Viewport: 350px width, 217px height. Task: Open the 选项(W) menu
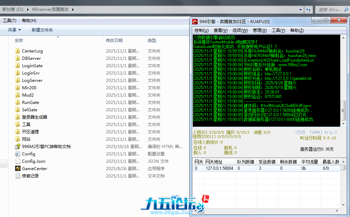click(240, 30)
